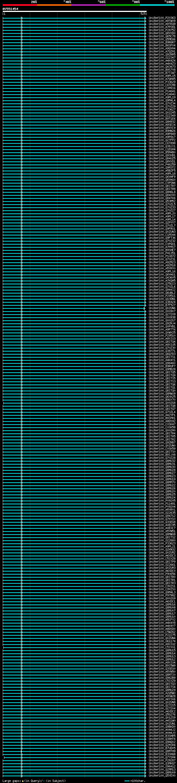
Task: Open hit UniRef100_P33627
Action: point(162,110)
